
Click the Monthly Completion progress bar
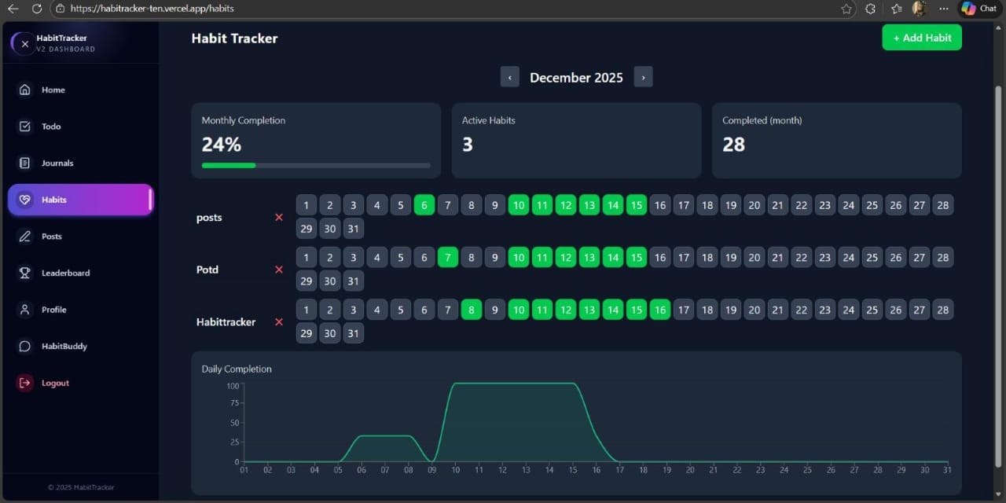(316, 165)
